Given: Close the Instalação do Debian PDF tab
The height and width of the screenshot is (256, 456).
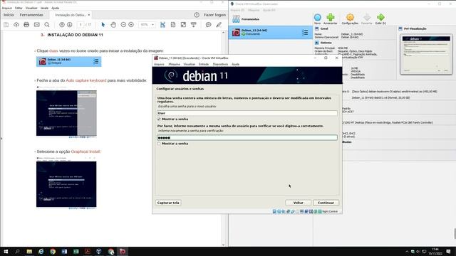Looking at the screenshot, I should coord(89,15).
